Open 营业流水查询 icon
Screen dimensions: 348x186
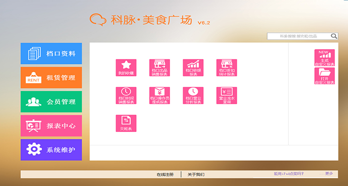point(227,95)
